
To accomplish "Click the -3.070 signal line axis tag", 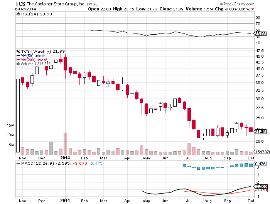I will click(x=260, y=190).
